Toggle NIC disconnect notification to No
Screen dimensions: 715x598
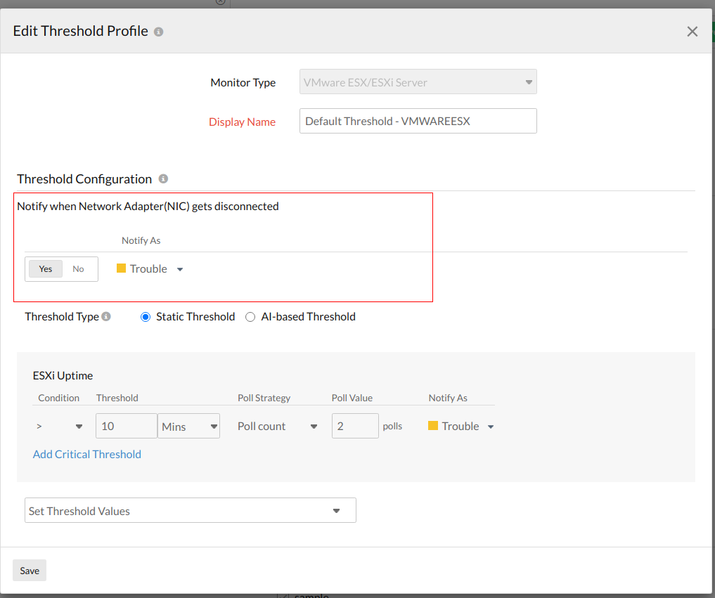pyautogui.click(x=79, y=269)
